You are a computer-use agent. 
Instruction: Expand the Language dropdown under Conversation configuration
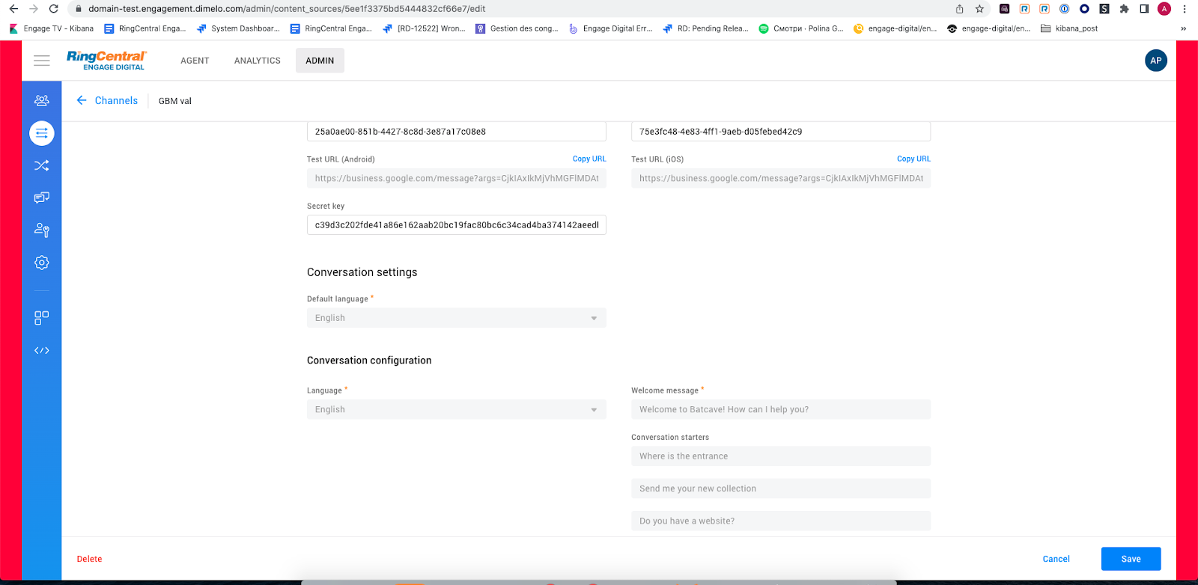click(x=457, y=409)
